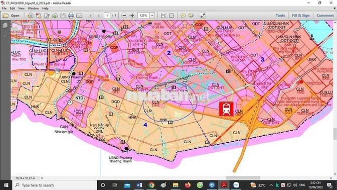Open the Fill & Sign pane
This screenshot has width=337, height=190.
point(301,16)
